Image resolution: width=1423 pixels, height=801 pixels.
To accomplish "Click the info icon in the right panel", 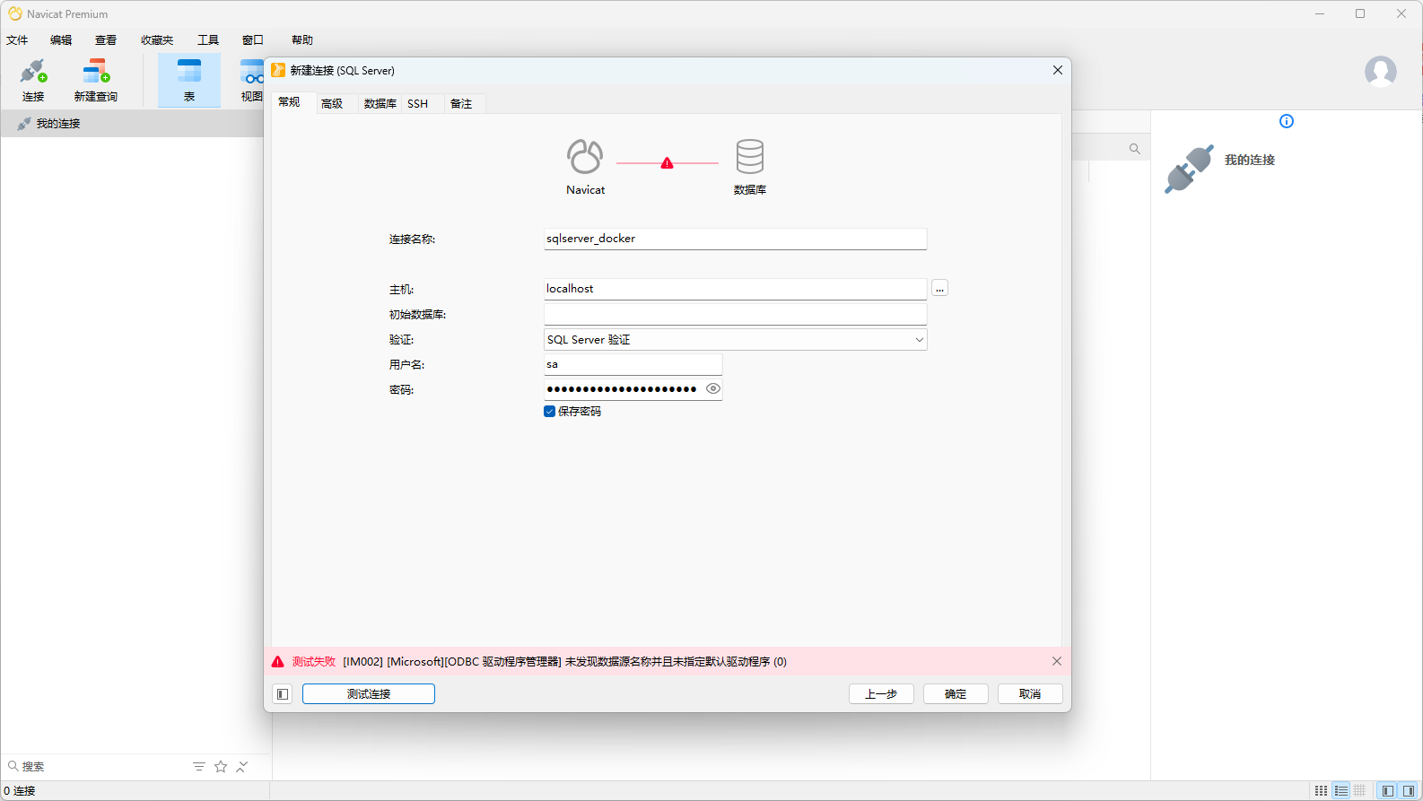I will [x=1287, y=121].
